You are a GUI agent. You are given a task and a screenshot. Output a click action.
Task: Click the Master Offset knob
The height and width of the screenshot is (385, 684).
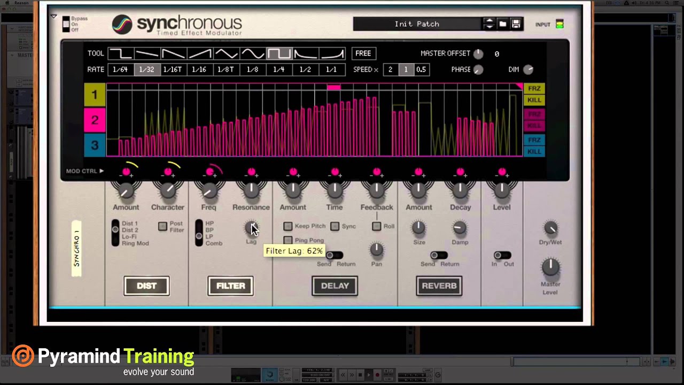tap(478, 54)
